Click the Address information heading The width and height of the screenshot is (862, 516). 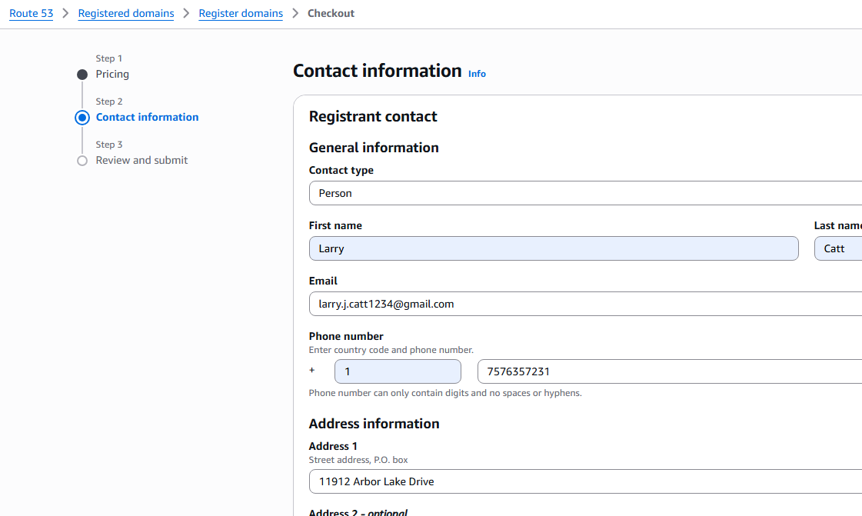374,424
